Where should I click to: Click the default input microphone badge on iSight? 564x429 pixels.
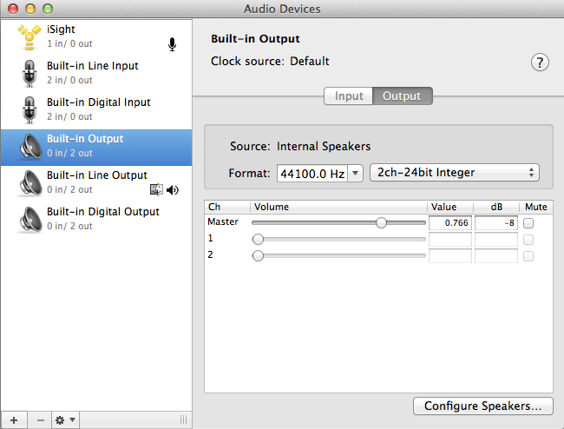pyautogui.click(x=173, y=44)
